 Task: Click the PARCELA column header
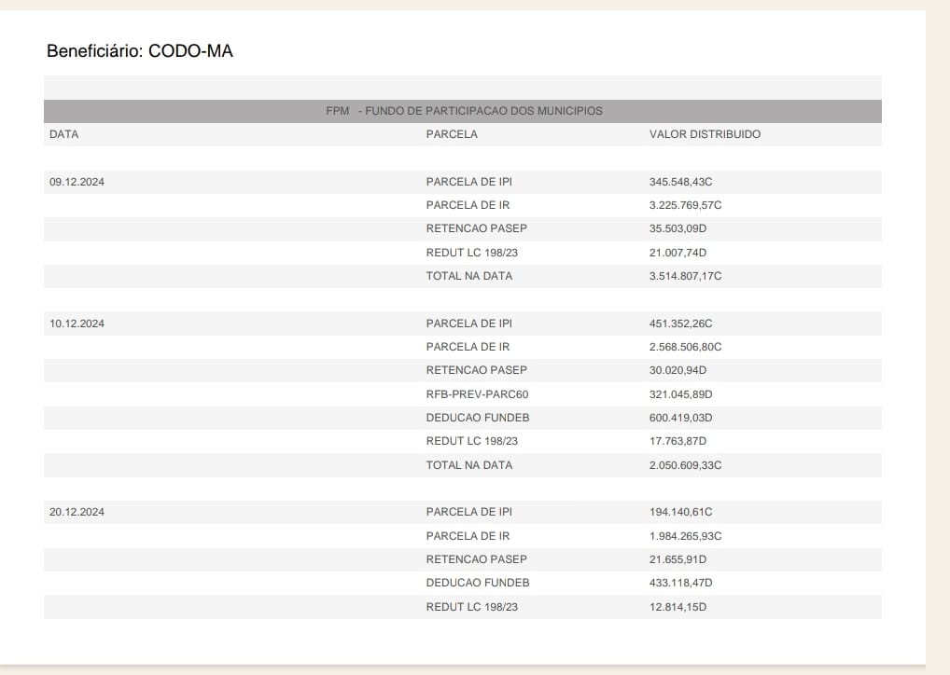point(452,134)
